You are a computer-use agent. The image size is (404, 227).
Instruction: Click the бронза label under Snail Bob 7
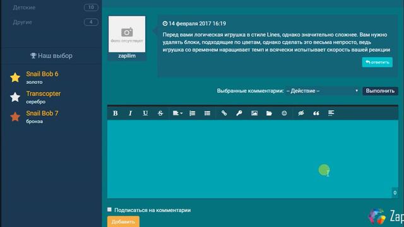pyautogui.click(x=34, y=121)
